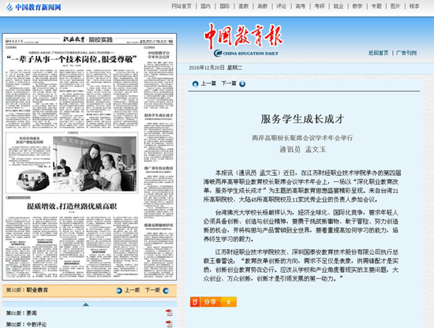434x328 pixels.
Task: Click the share count 0
Action: click(228, 302)
